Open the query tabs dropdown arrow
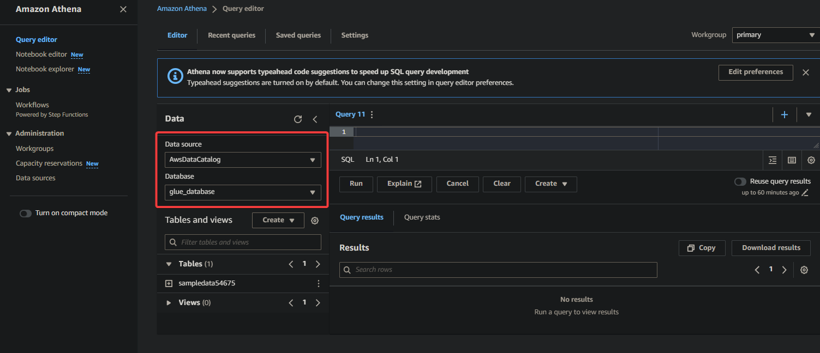The width and height of the screenshot is (820, 353). 809,114
